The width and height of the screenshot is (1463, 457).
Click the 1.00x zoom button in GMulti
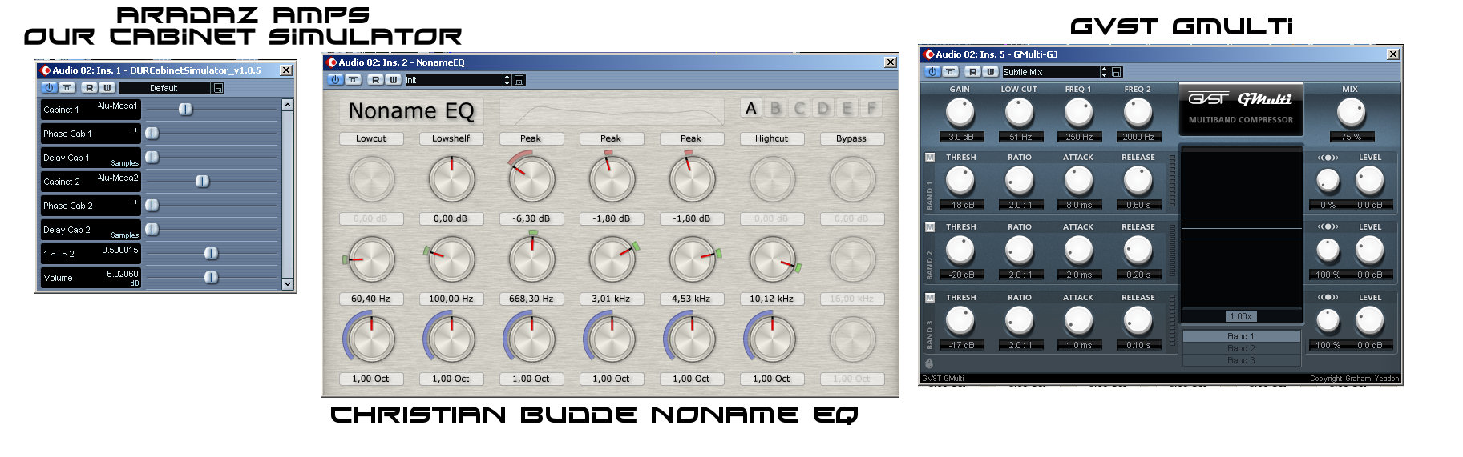(x=1241, y=316)
